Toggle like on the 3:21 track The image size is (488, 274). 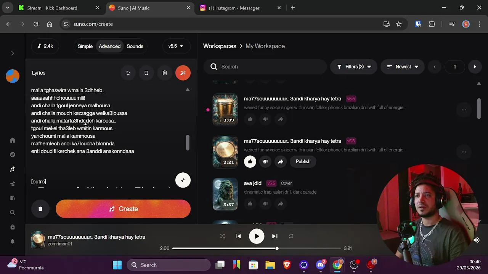(x=250, y=162)
